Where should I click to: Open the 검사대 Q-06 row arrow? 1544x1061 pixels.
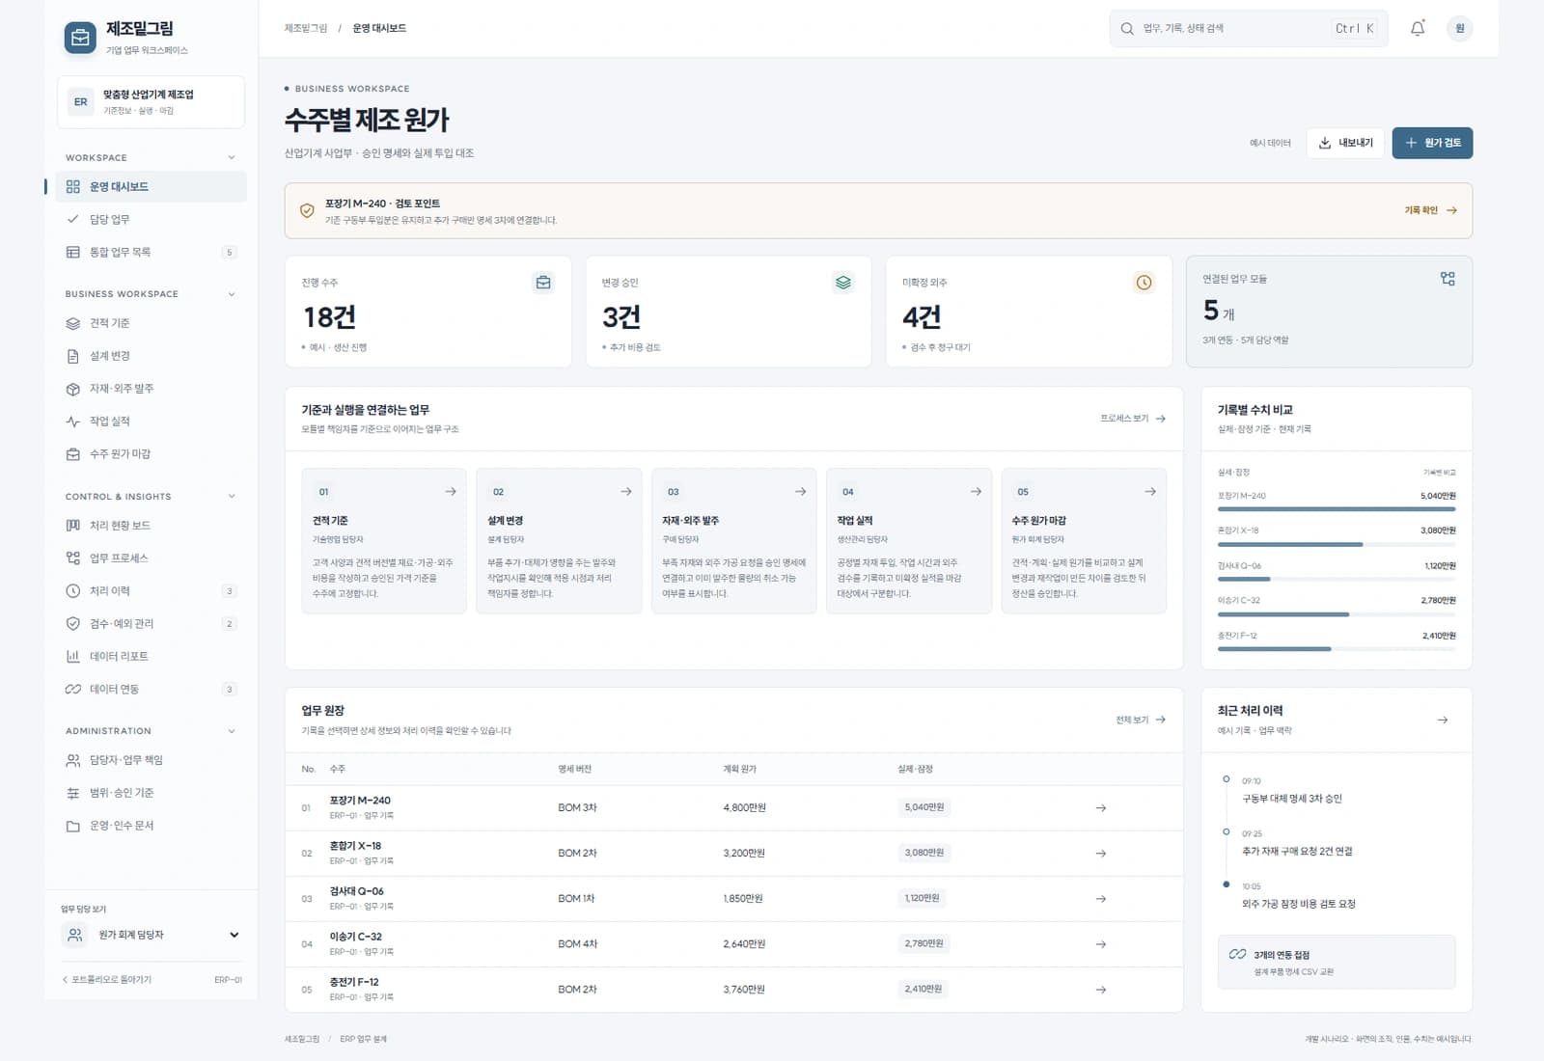click(1101, 899)
